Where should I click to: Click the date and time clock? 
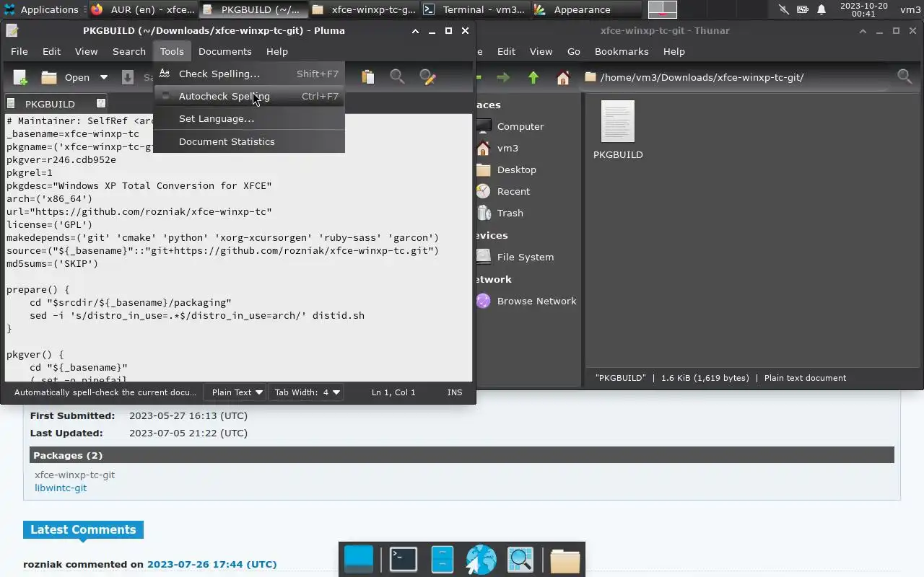(863, 9)
